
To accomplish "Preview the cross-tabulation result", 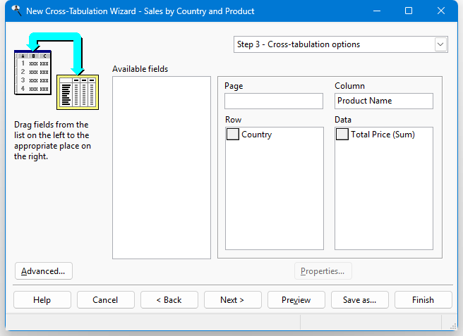I will pos(296,299).
